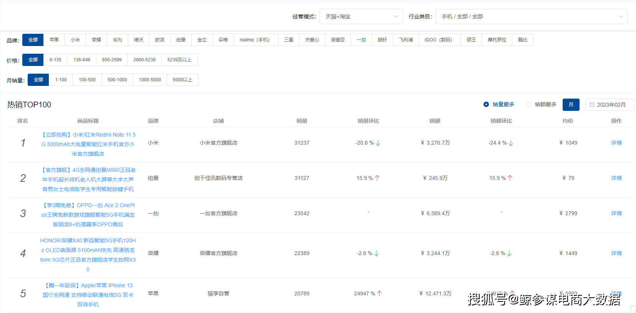Image resolution: width=636 pixels, height=313 pixels.
Task: Filter brand by 荣耀
Action: 96,40
